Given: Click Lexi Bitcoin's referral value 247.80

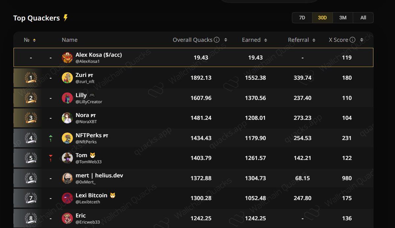Looking at the screenshot, I should coord(303,198).
